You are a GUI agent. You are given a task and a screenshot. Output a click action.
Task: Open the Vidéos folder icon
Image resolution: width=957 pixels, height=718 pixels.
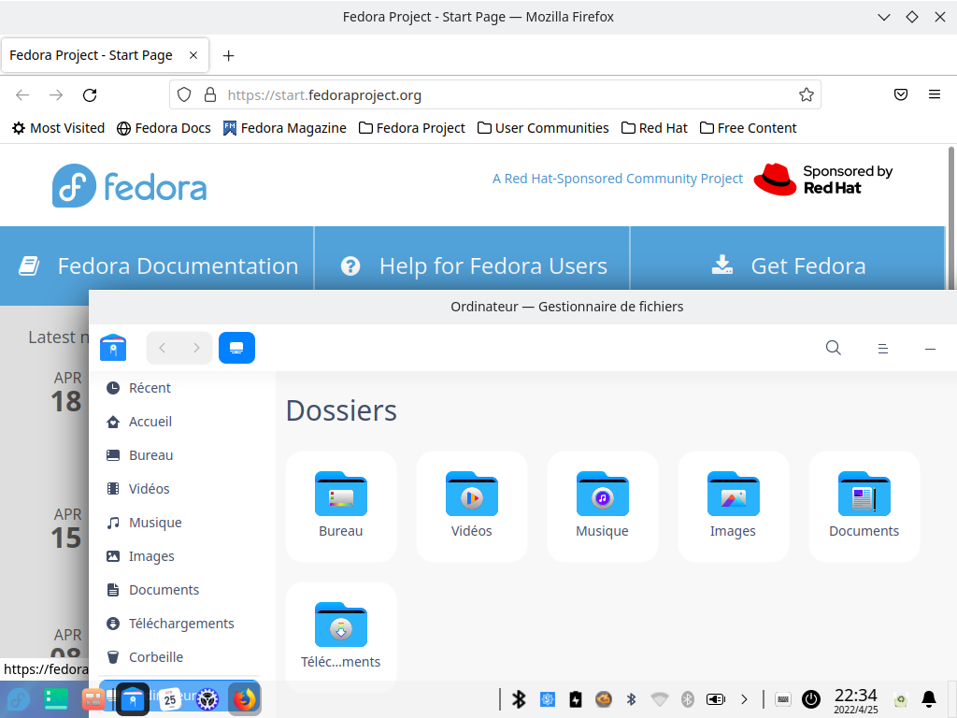(x=471, y=506)
